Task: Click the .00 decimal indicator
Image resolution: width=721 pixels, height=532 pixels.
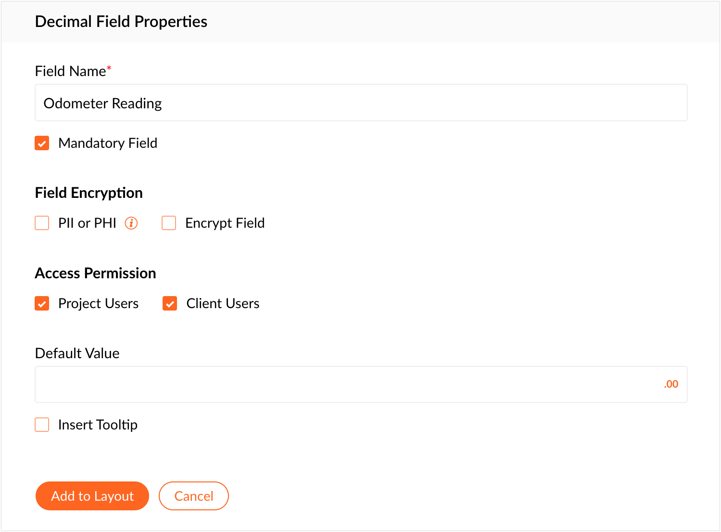Action: [x=671, y=384]
